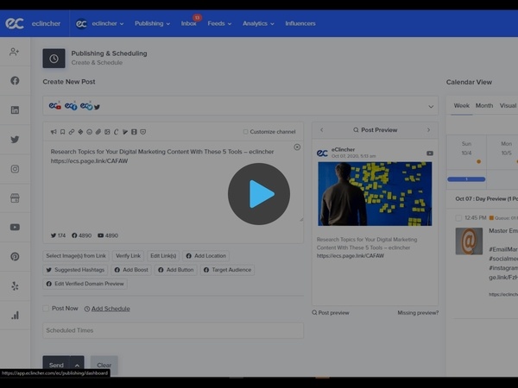Open the YouTube sidebar icon
The height and width of the screenshot is (388, 518).
pos(15,227)
